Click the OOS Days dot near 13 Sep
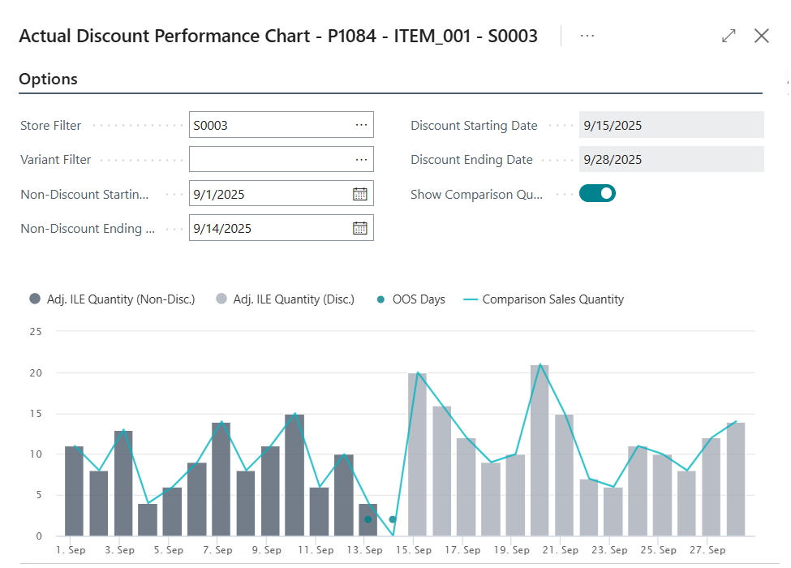791x568 pixels. (368, 519)
